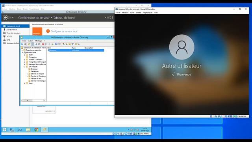
Task: Delete the selected user with red X icon
Action: (x=43, y=44)
